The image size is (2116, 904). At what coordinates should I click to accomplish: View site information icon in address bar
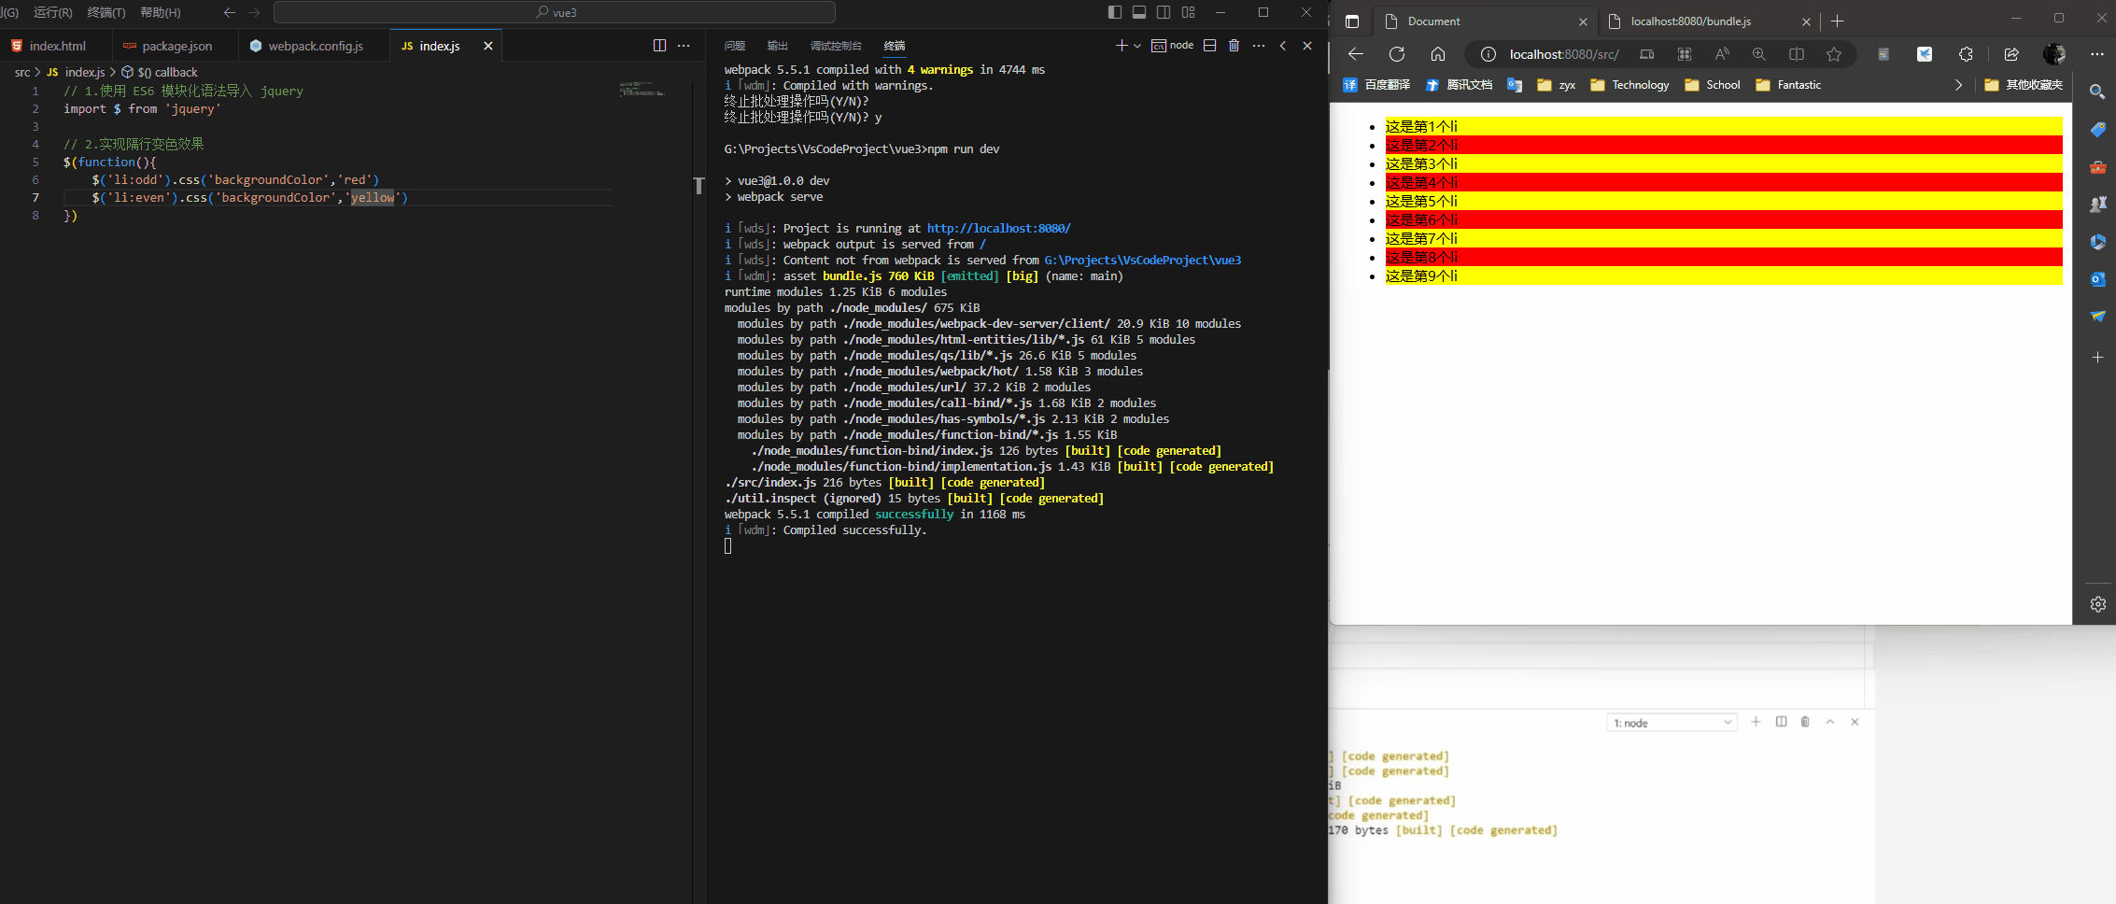point(1488,54)
